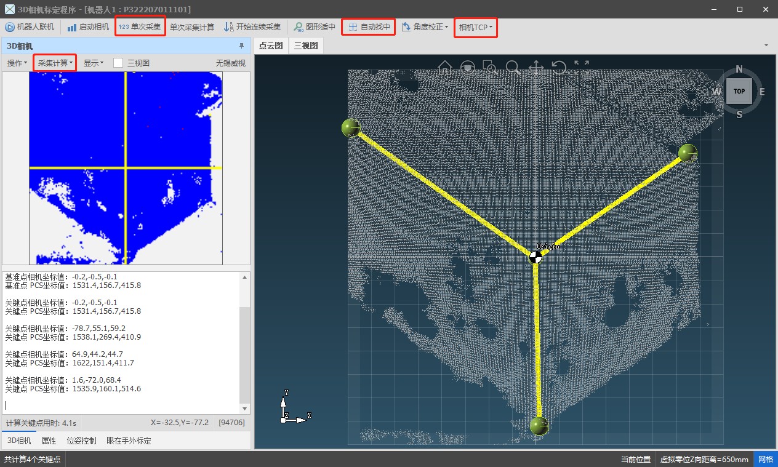Screen dimensions: 778x467
Task: Open the 角度校正 dropdown
Action: [x=425, y=27]
